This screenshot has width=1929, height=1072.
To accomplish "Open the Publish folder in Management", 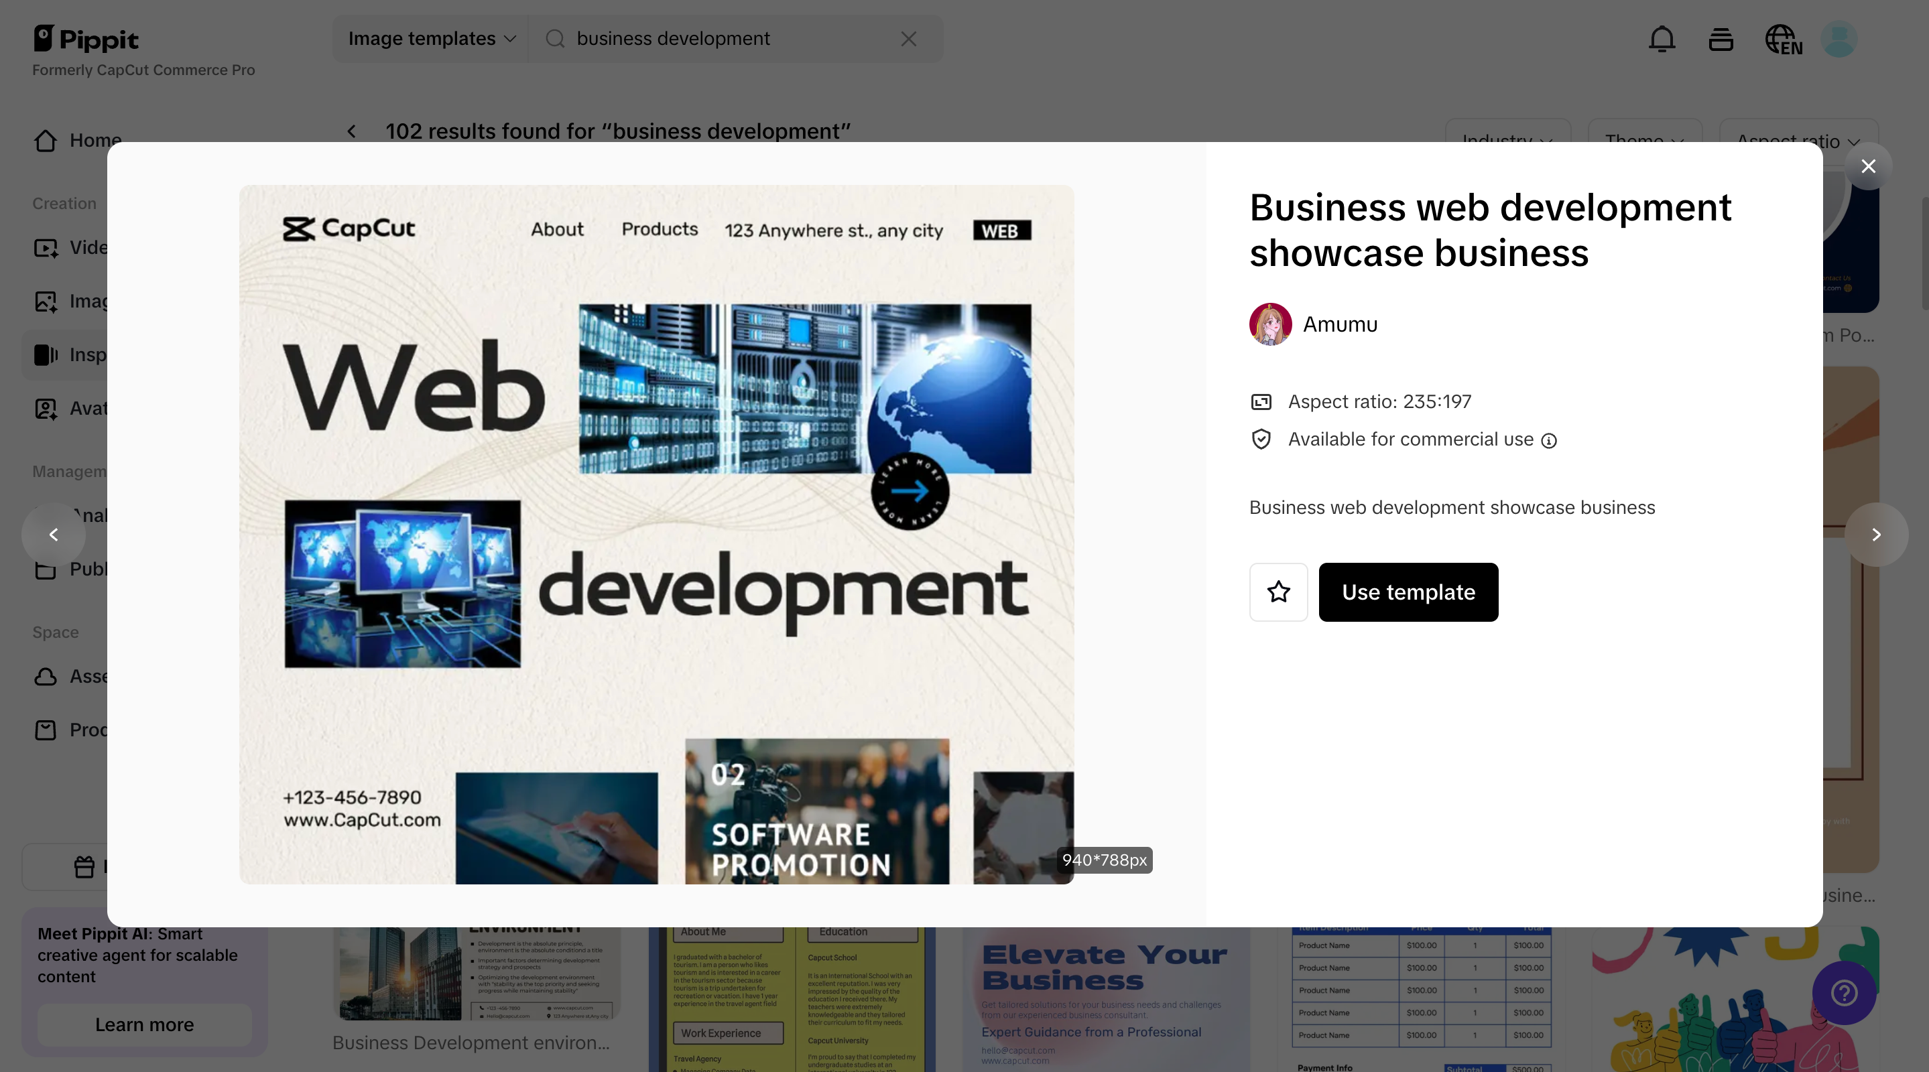I will pos(82,569).
